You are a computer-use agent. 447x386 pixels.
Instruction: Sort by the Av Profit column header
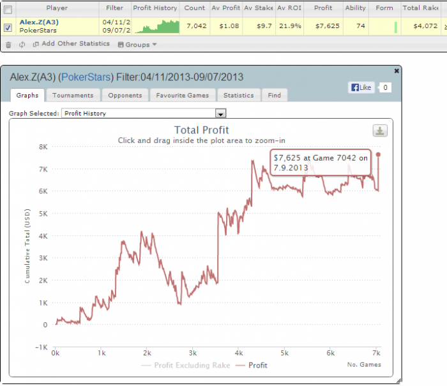click(226, 8)
